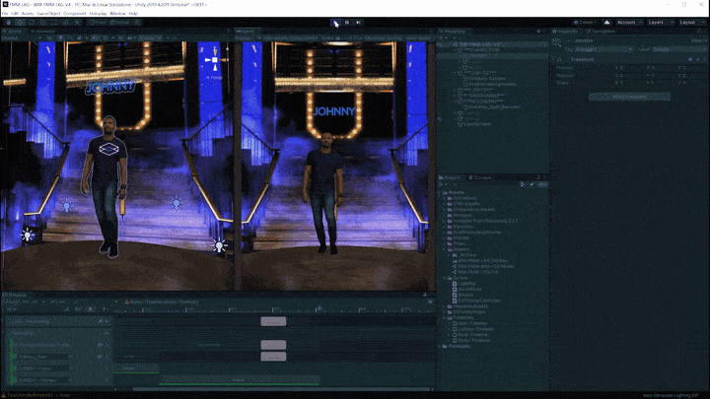
Task: Click the Play button to stop playback
Action: point(335,22)
